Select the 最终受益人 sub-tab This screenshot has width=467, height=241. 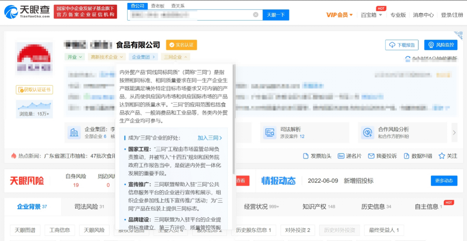pos(384,230)
